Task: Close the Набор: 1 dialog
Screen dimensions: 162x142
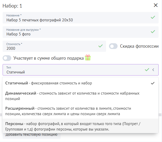Action: (x=156, y=5)
